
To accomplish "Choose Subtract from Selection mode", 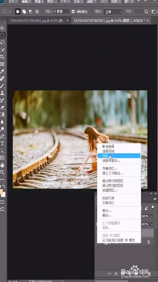I will click(x=30, y=12).
